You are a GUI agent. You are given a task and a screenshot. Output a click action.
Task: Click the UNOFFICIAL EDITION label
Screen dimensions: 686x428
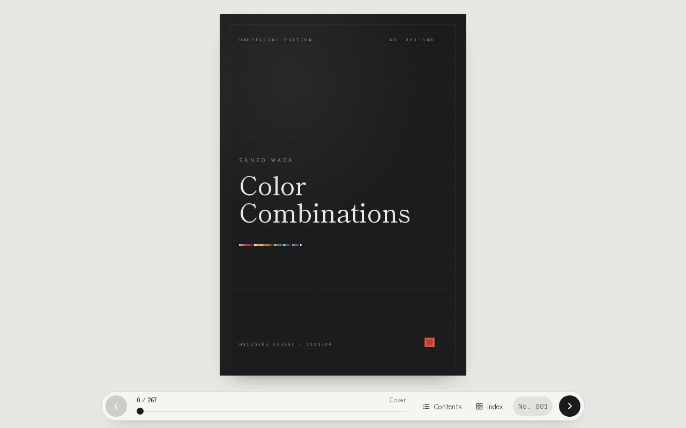pyautogui.click(x=276, y=40)
